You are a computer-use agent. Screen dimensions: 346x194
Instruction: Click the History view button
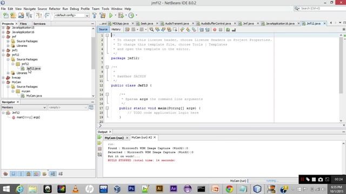(x=116, y=29)
